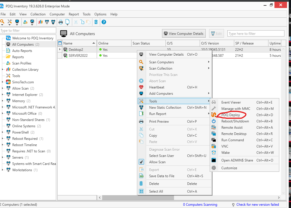Click the Run Command terminal icon

214,140
